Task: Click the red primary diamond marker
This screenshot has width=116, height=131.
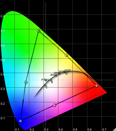Action: [96, 86]
